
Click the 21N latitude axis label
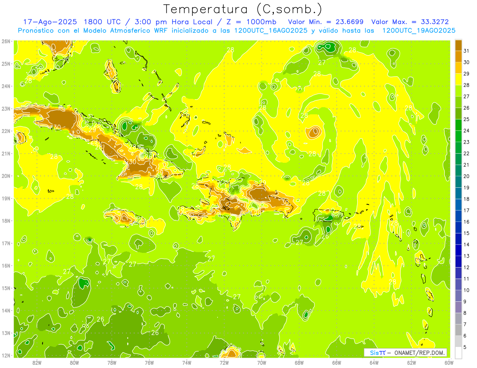pyautogui.click(x=6, y=153)
